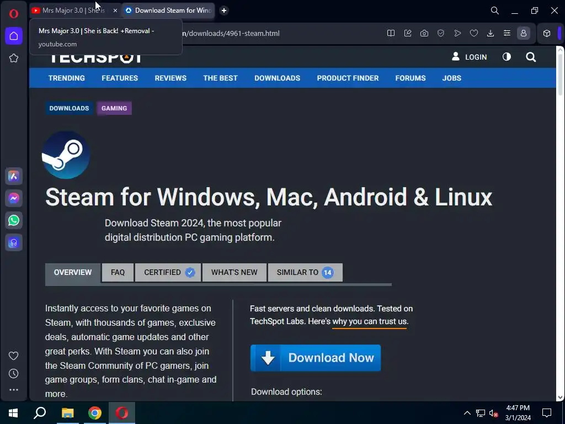Viewport: 565px width, 424px height.
Task: Select the SIMILAR TO 14 tab
Action: click(305, 273)
